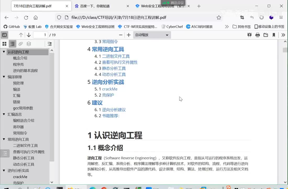Select 静态分析工具 in the outline
The width and height of the screenshot is (288, 189).
pyautogui.click(x=24, y=158)
